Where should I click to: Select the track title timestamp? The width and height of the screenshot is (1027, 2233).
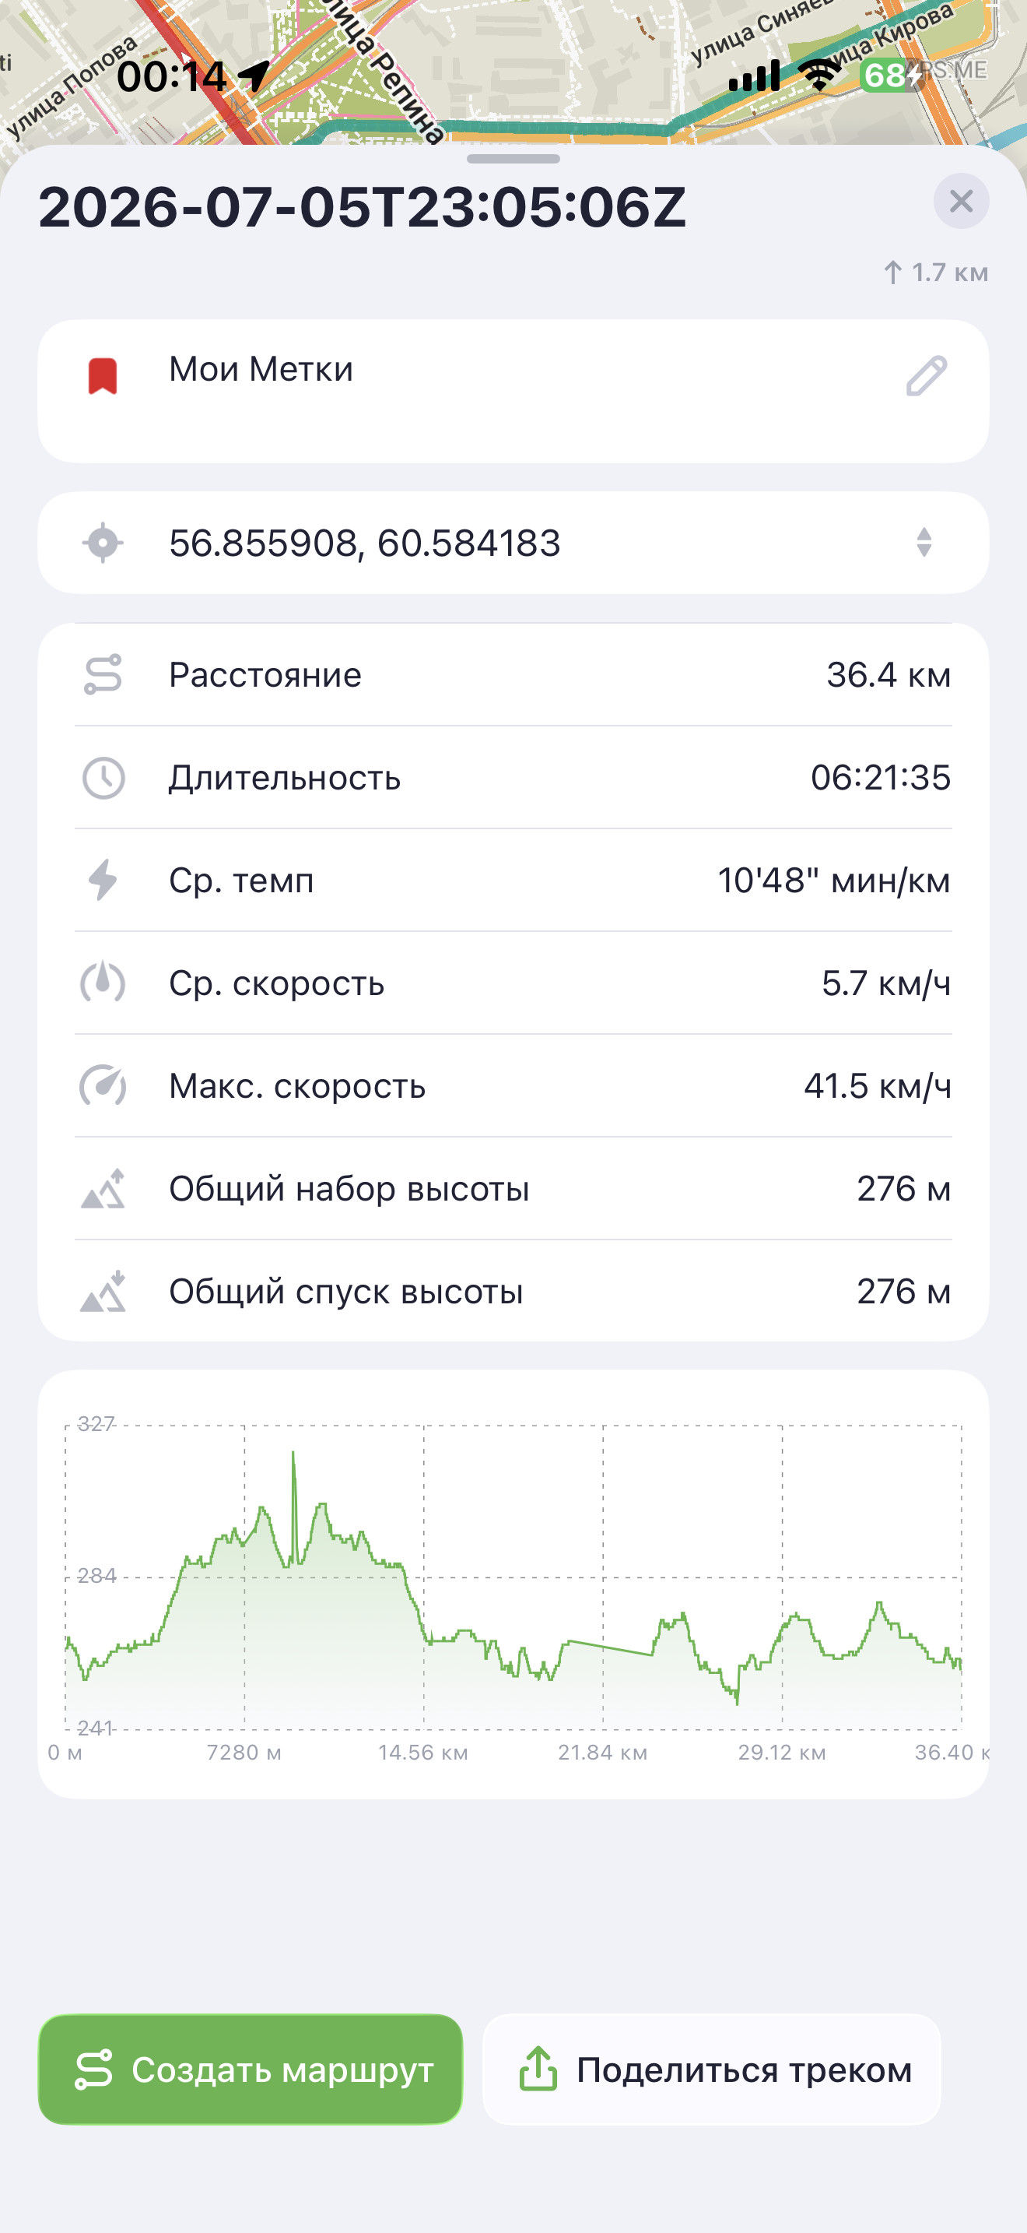click(x=362, y=208)
